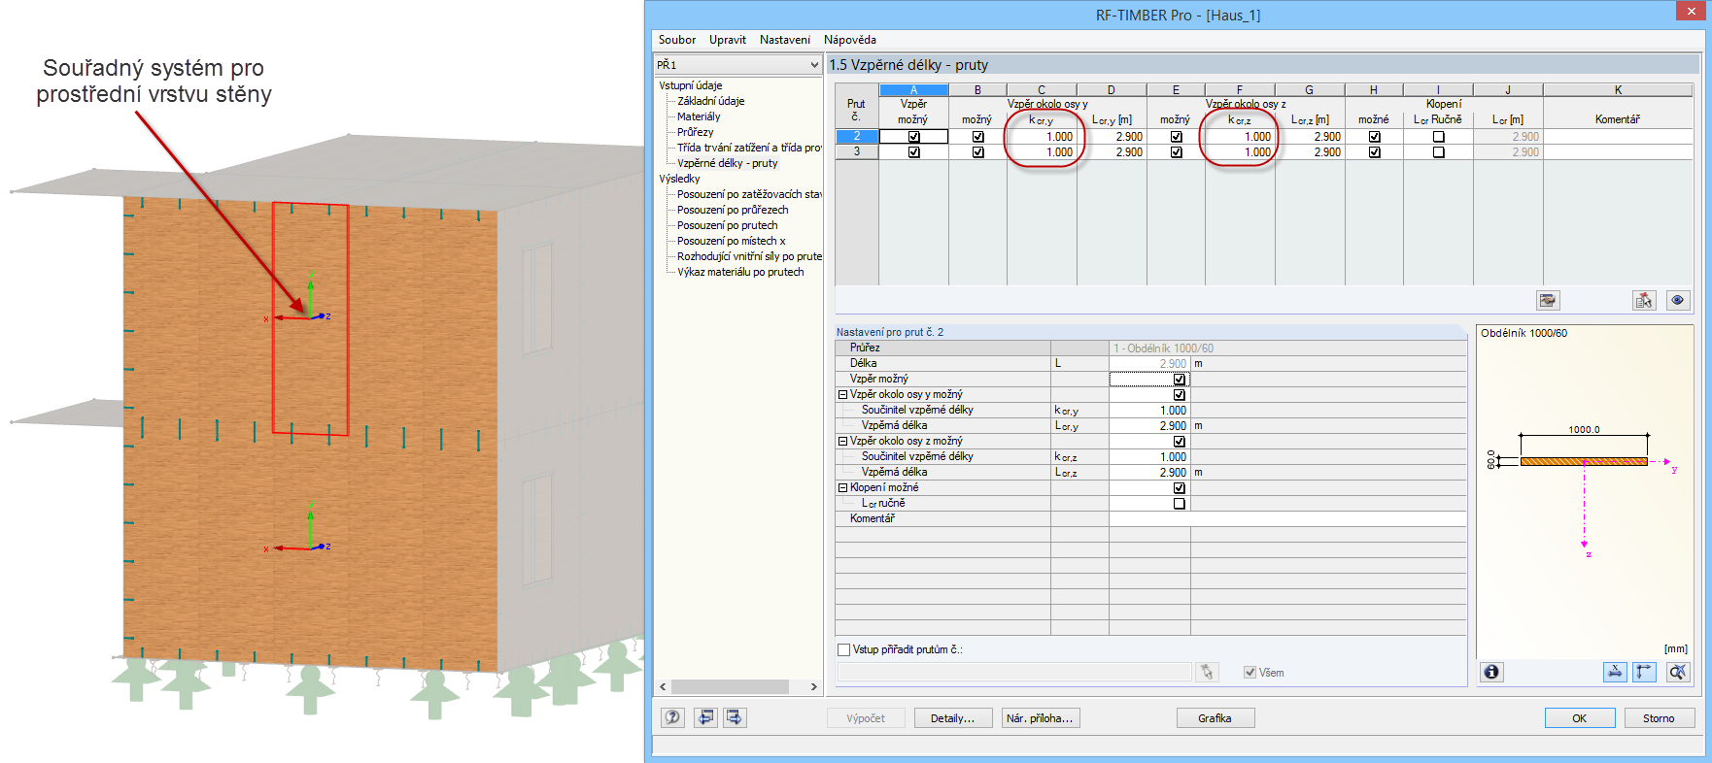Open the Nastavení menu
1712x763 pixels.
(x=784, y=40)
